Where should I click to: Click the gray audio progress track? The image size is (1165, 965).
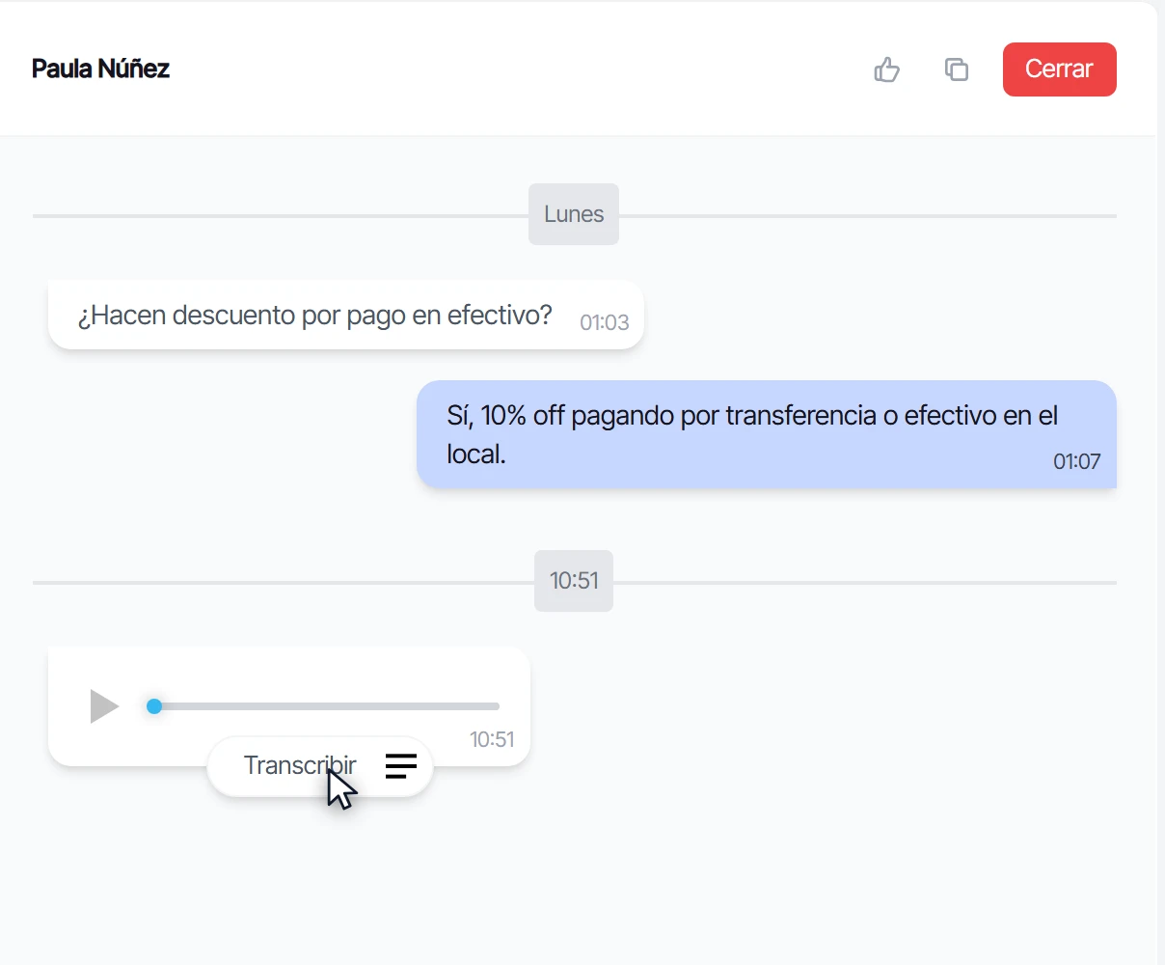point(323,706)
